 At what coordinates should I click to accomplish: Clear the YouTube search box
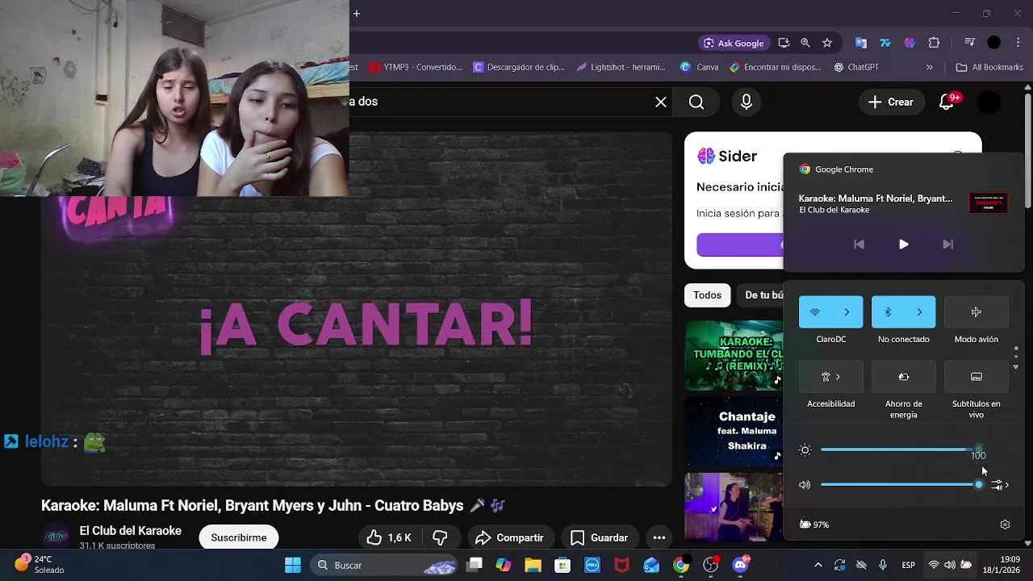661,102
